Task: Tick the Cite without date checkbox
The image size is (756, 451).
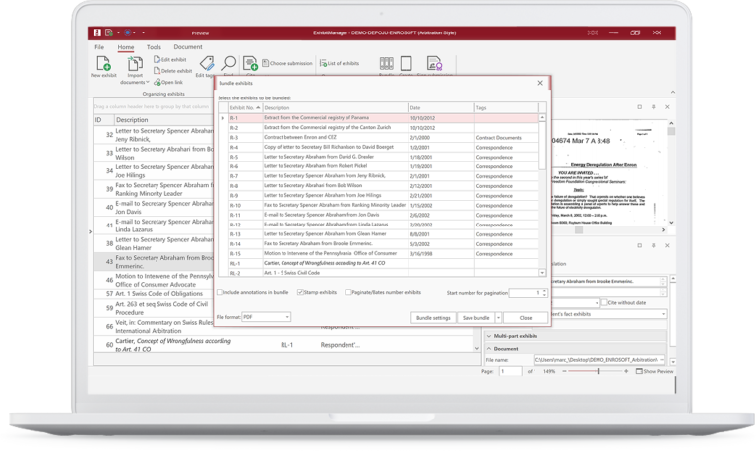Action: 604,302
